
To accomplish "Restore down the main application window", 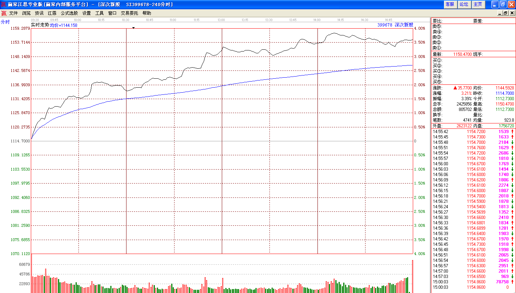I will (x=503, y=4).
